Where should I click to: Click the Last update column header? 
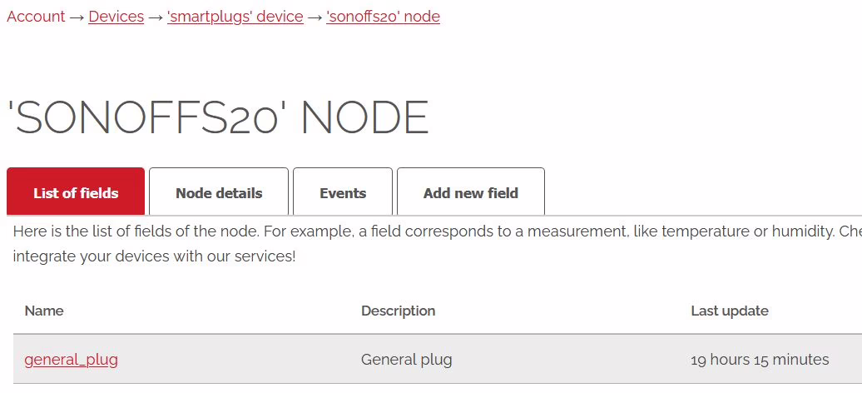730,311
